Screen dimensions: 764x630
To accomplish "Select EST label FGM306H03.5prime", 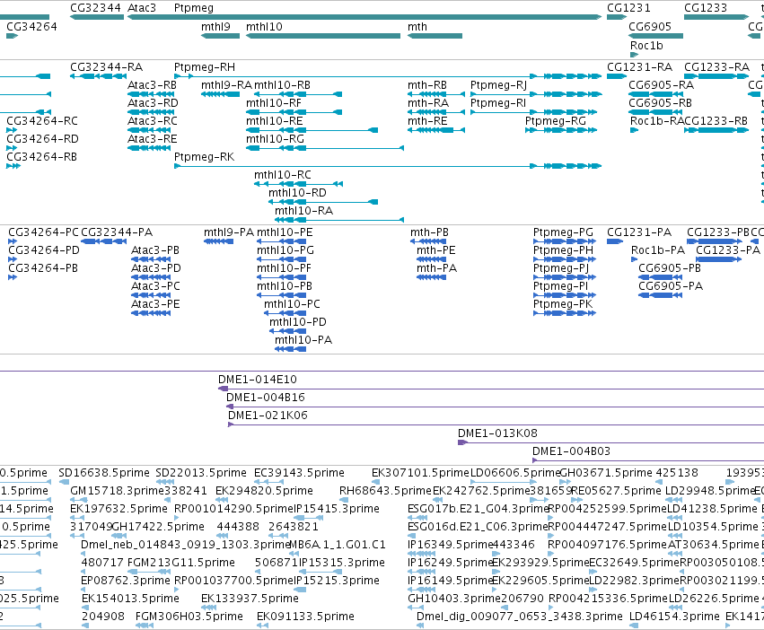I will coord(189,617).
